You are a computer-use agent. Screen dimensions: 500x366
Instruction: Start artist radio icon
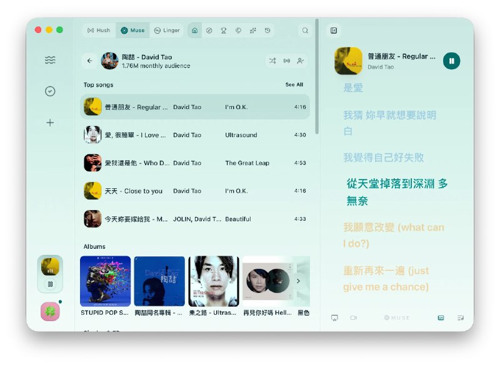tap(287, 60)
